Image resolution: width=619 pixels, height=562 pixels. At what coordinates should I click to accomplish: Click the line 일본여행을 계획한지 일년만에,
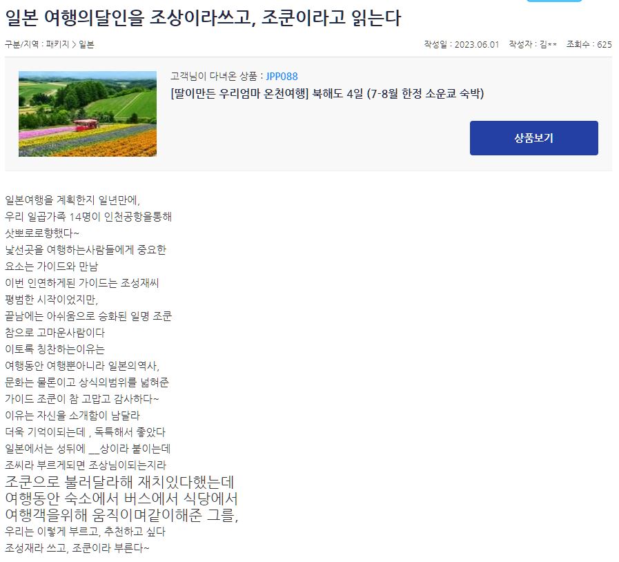[72, 200]
